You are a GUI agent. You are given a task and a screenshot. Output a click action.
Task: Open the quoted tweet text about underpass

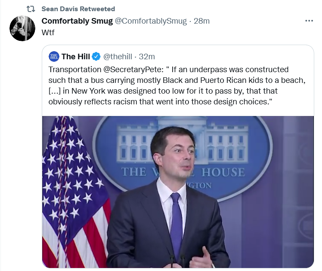coord(177,85)
